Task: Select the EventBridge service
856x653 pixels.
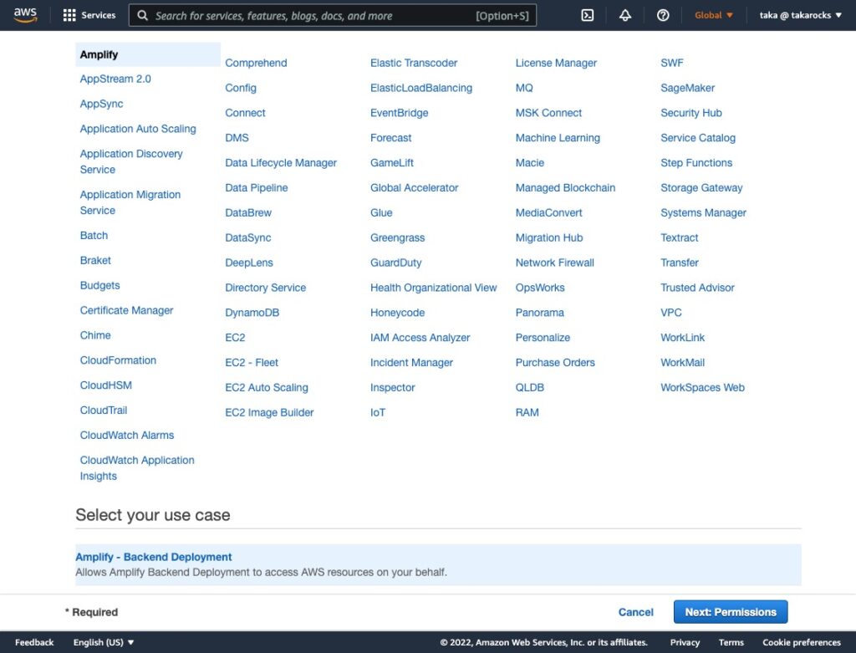Action: point(399,113)
